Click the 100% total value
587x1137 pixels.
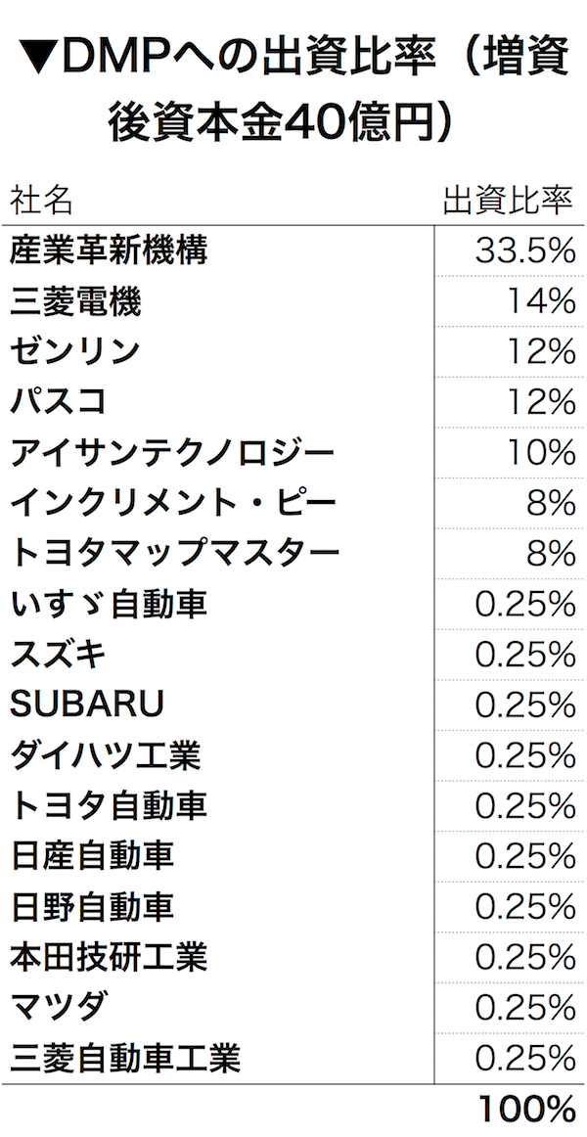pyautogui.click(x=524, y=1110)
